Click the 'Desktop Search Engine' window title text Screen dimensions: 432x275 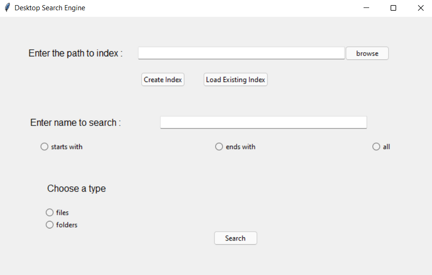point(50,8)
